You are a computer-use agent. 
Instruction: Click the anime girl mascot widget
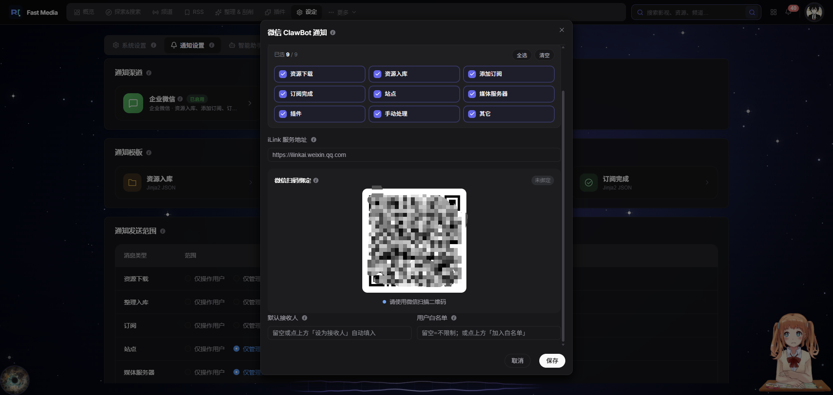click(796, 352)
